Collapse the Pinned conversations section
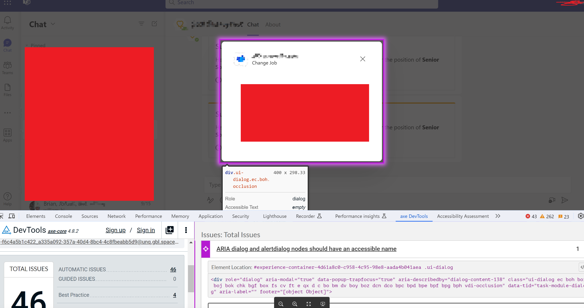Screen dimensions: 584x308 [x=27, y=45]
